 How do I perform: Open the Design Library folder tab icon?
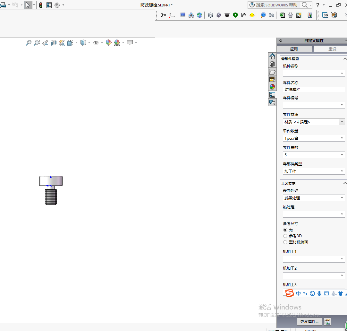click(272, 72)
